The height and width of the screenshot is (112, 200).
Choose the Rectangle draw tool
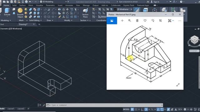(x=49, y=16)
